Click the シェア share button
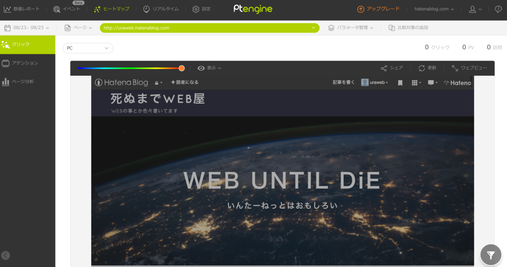 click(x=392, y=68)
